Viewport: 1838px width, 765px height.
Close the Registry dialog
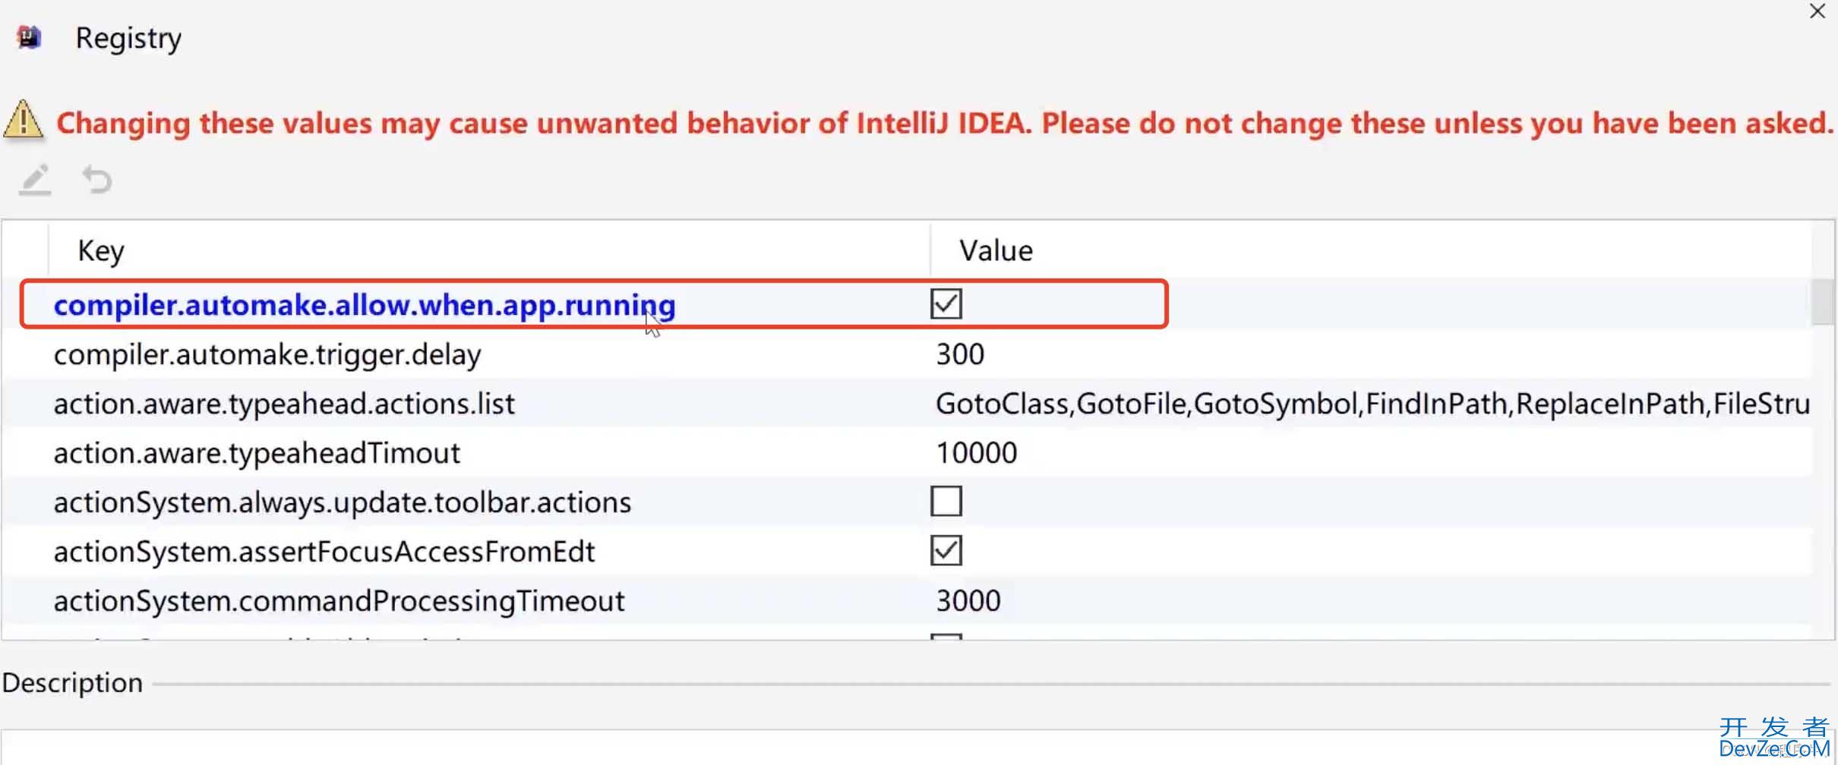click(x=1817, y=11)
